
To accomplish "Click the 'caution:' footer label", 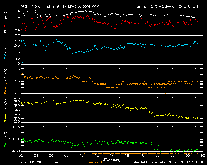I will coord(59,162).
